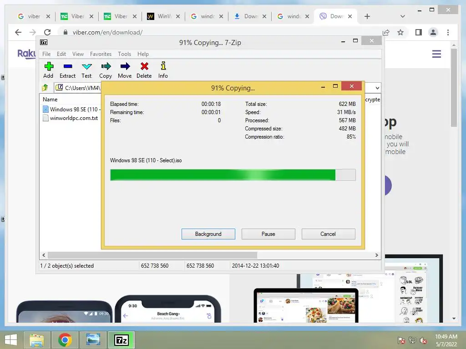Click the 7-Zip horizontal scrollbar thumb
This screenshot has height=349, width=466.
point(152,255)
